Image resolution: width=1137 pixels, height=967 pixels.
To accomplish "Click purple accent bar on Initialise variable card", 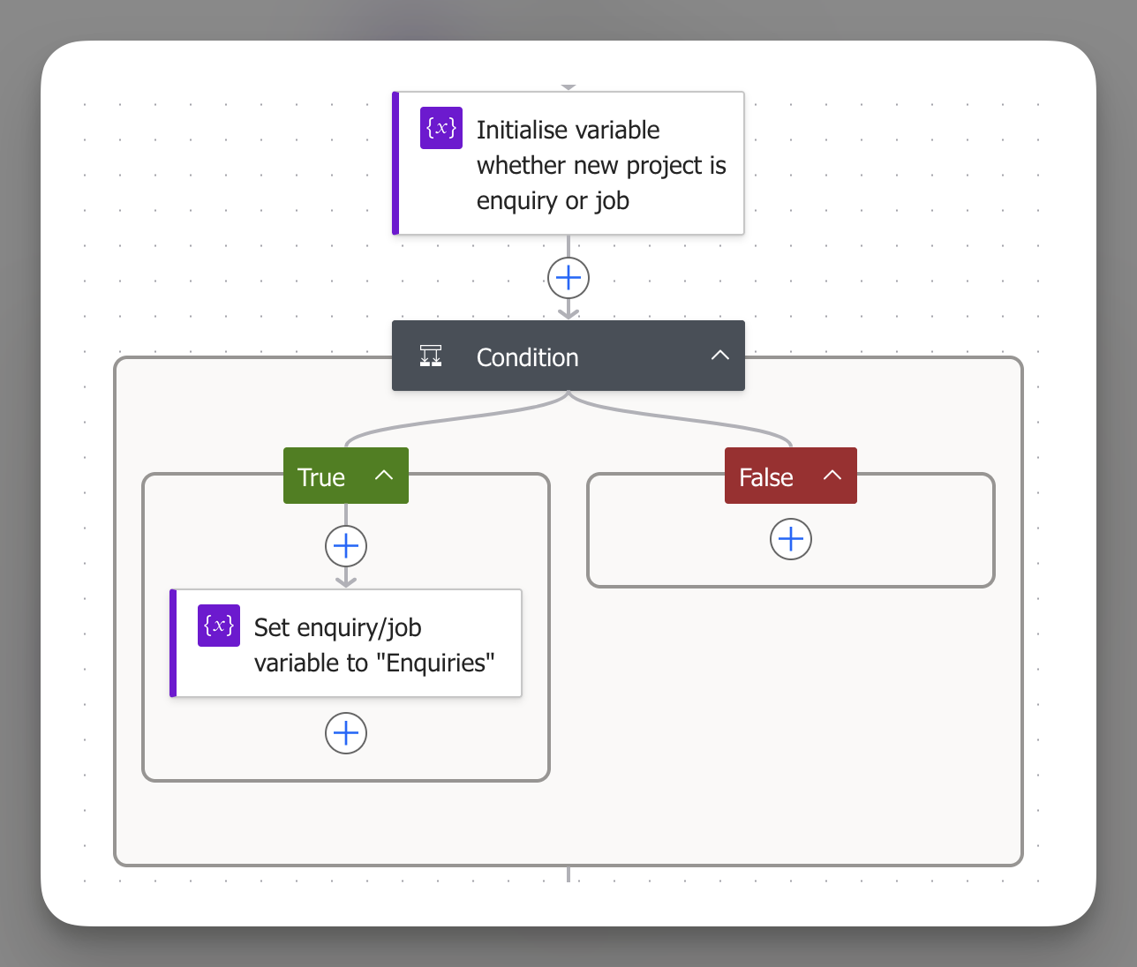I will [395, 163].
